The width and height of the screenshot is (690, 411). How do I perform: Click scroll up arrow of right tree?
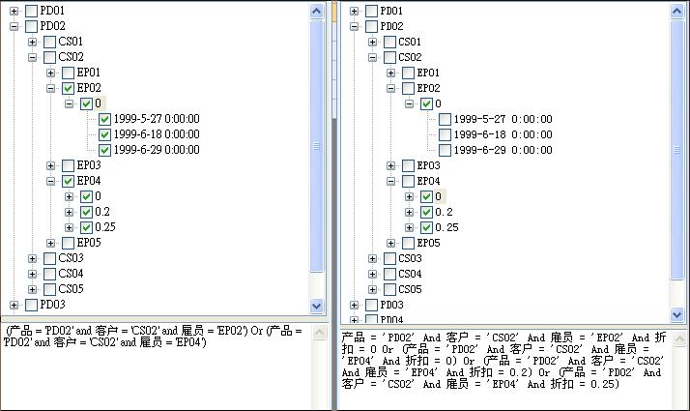pyautogui.click(x=676, y=11)
